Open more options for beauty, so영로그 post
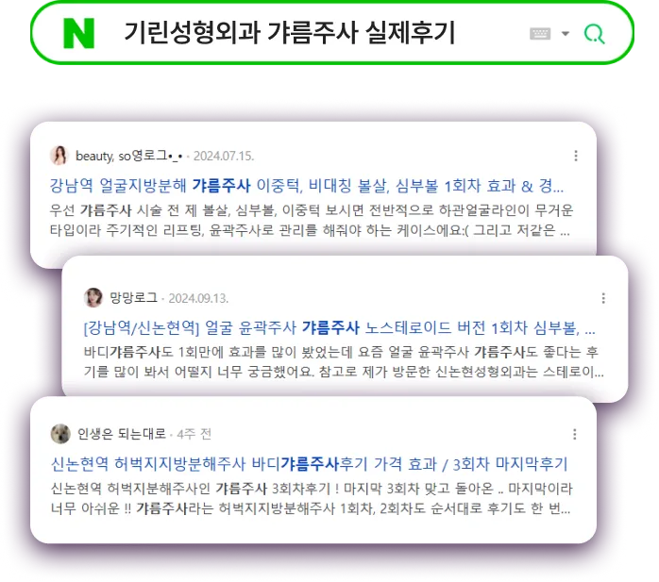Viewport: 659px width, 582px height. coord(576,156)
